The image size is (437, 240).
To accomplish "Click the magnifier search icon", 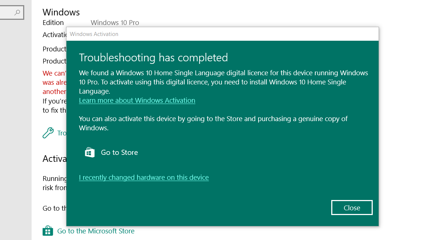I will [x=17, y=12].
